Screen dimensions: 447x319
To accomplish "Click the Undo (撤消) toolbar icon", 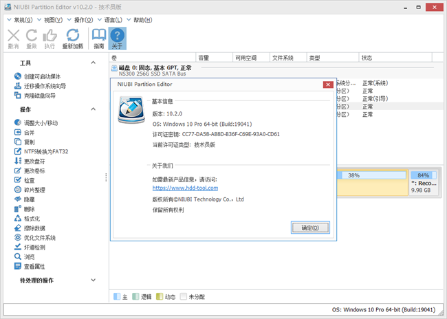I will [13, 38].
